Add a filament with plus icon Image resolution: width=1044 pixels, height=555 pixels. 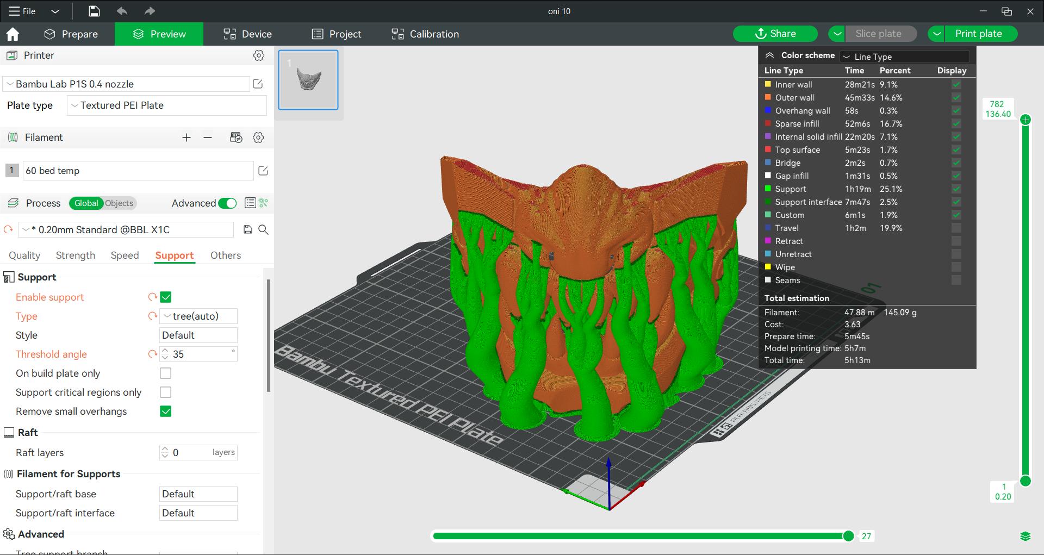(x=187, y=138)
